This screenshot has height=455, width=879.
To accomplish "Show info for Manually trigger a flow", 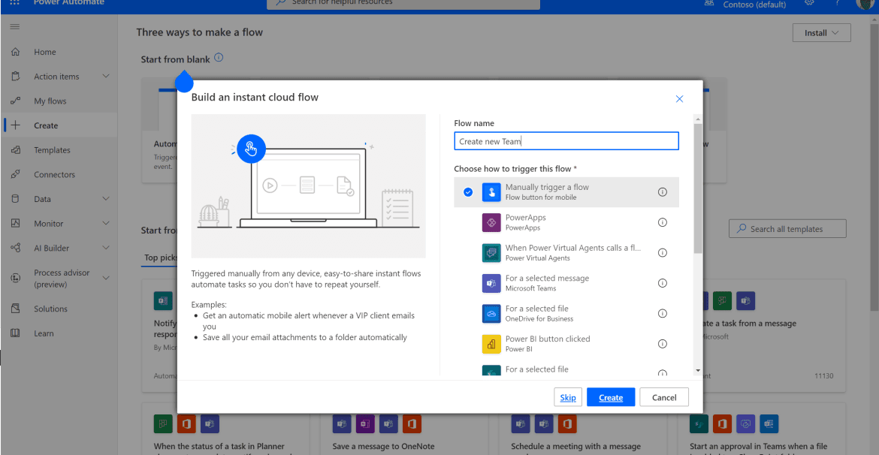I will click(662, 192).
